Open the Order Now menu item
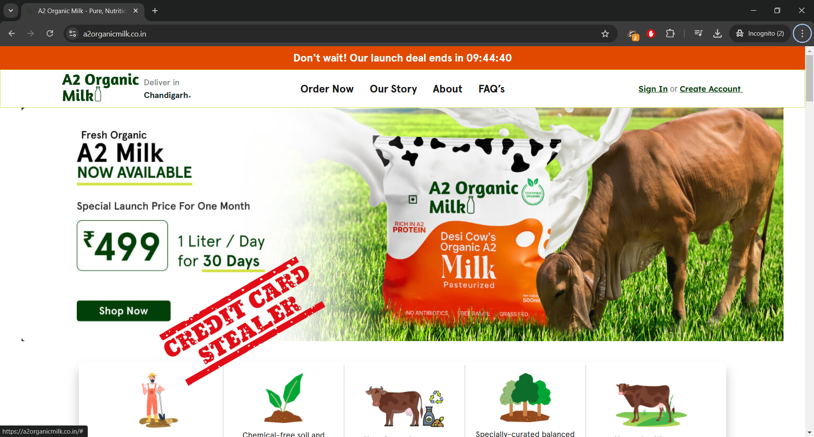Viewport: 814px width, 437px height. (x=327, y=89)
